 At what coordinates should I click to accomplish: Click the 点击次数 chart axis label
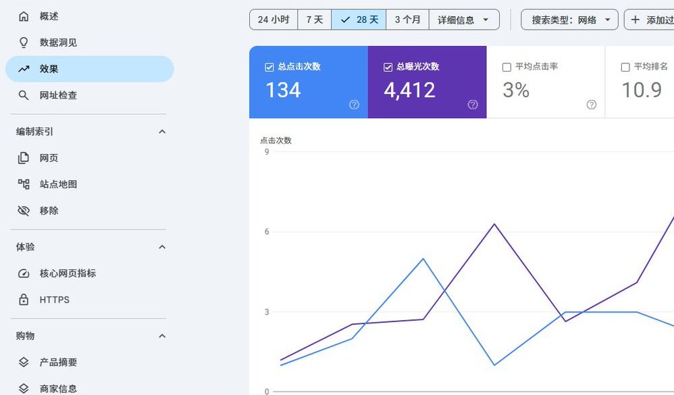tap(276, 140)
